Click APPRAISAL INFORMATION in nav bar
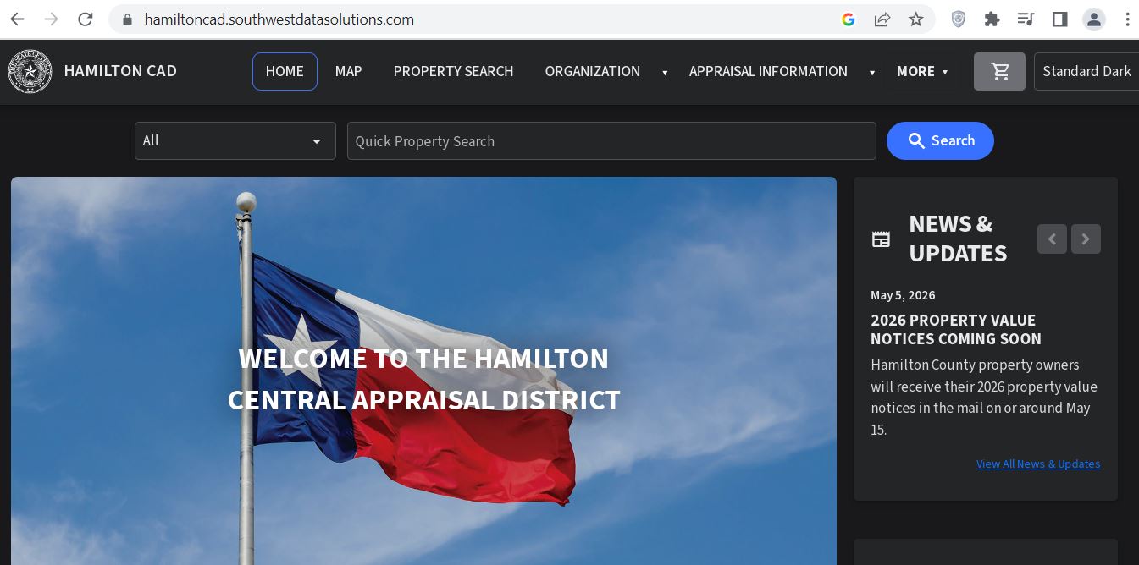This screenshot has height=565, width=1139. click(768, 72)
